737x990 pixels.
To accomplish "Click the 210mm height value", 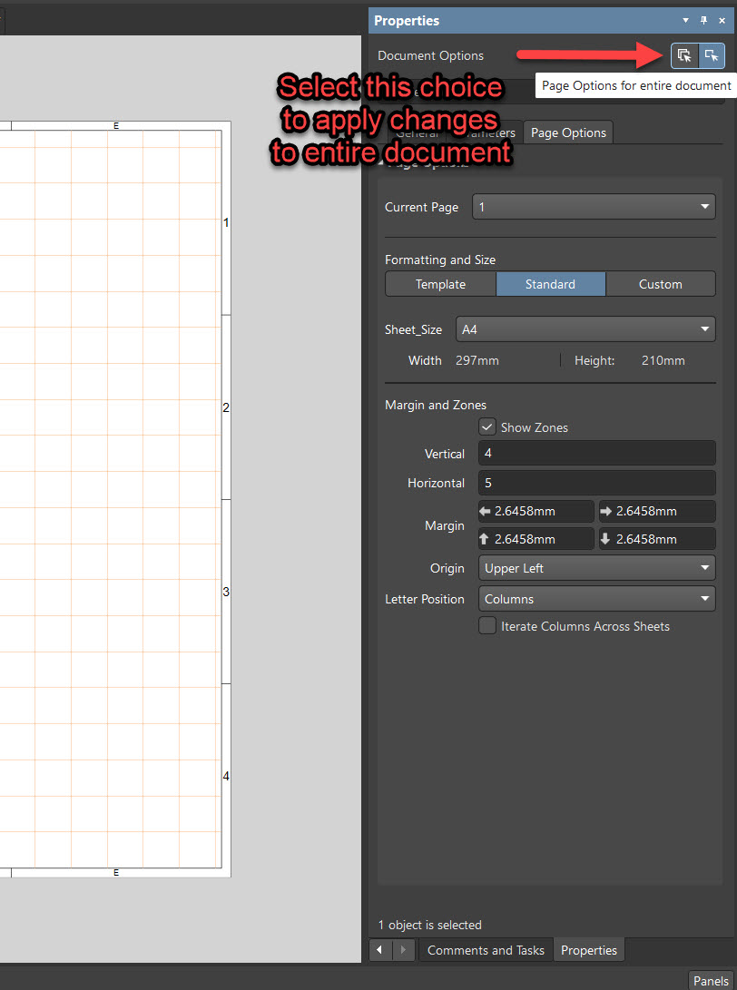I will coord(663,360).
